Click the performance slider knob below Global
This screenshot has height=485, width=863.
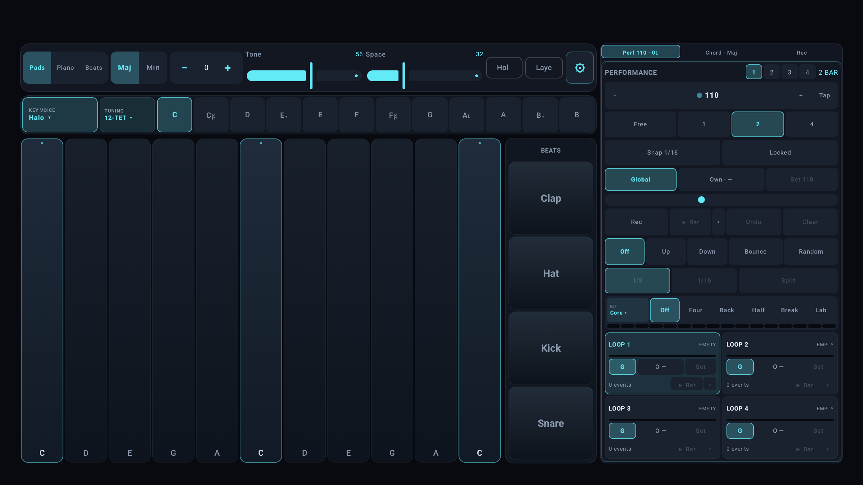701,200
